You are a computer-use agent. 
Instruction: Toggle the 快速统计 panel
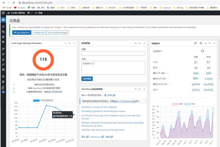[215, 43]
